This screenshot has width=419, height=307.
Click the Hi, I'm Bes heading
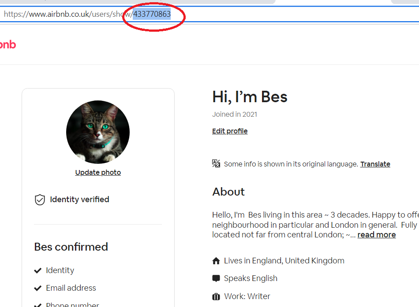250,96
